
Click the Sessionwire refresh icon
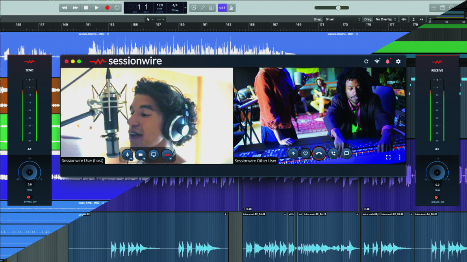click(366, 62)
